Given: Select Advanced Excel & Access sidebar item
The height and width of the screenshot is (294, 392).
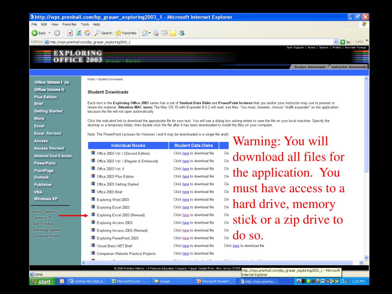Looking at the screenshot, I should coord(53,156).
